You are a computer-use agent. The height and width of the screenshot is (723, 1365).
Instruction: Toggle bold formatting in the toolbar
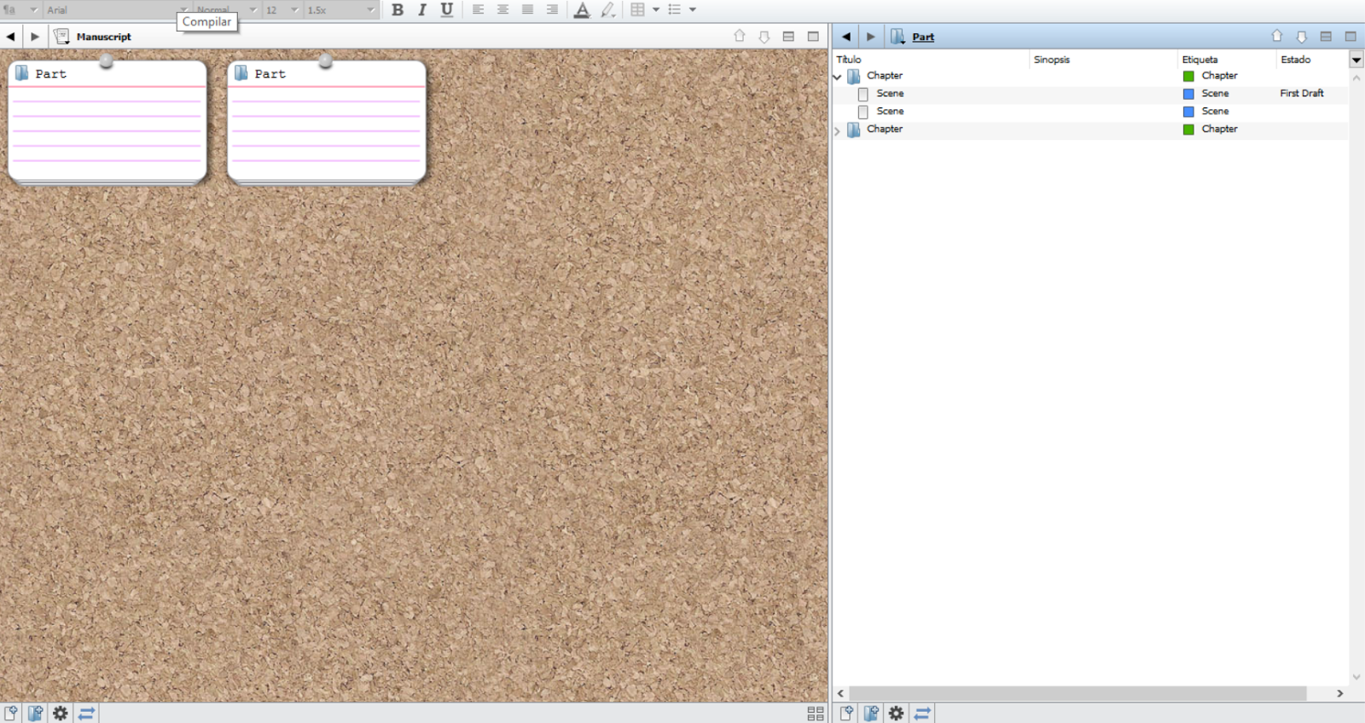[x=397, y=10]
